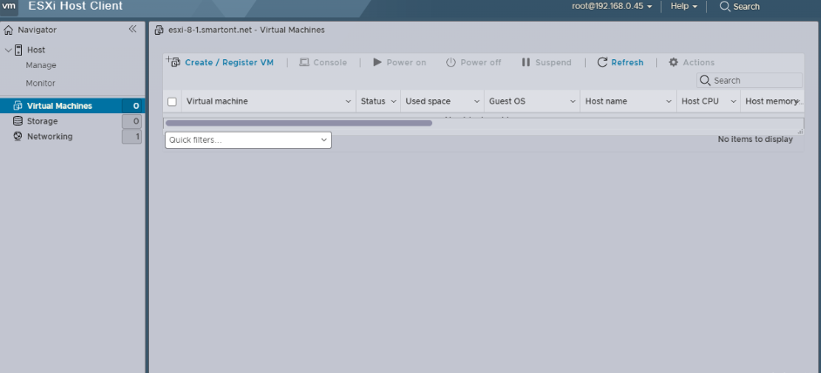Click the Storage count badge 0

click(x=132, y=121)
